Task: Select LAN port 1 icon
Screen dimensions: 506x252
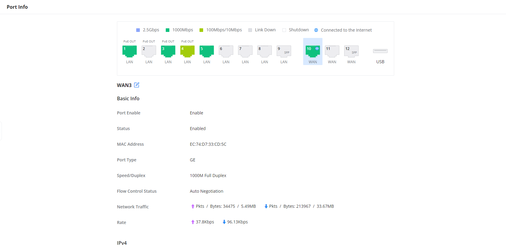Action: (x=129, y=51)
